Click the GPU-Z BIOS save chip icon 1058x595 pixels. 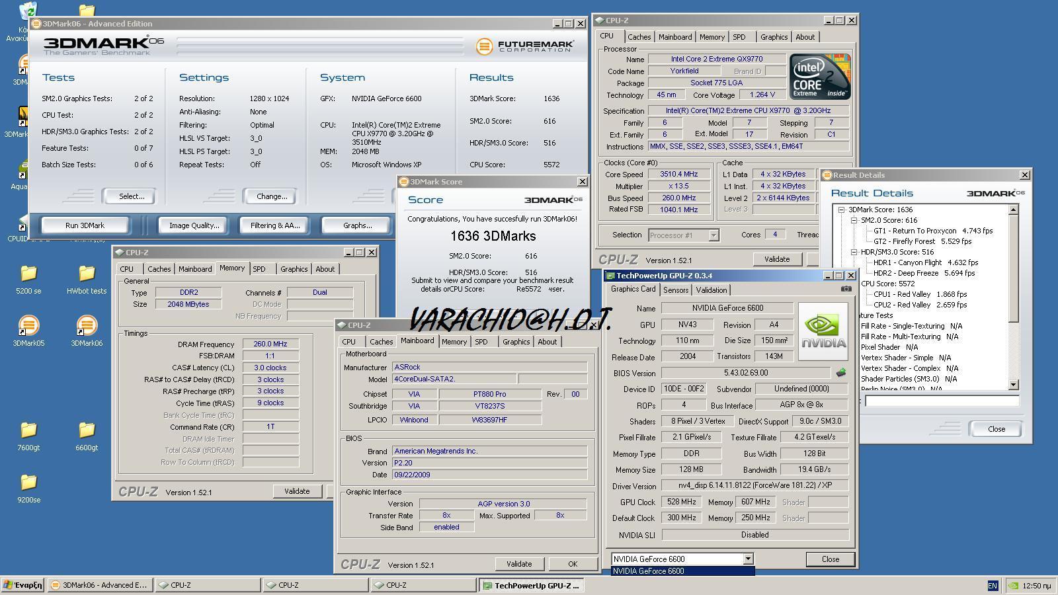tap(841, 373)
